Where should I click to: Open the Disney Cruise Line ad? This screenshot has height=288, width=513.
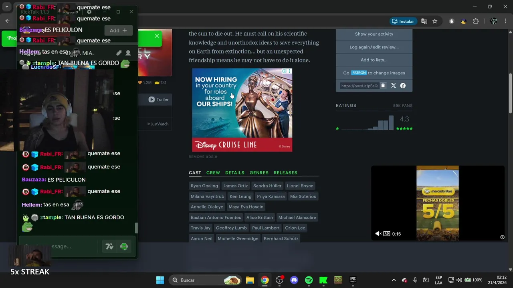coord(242,110)
